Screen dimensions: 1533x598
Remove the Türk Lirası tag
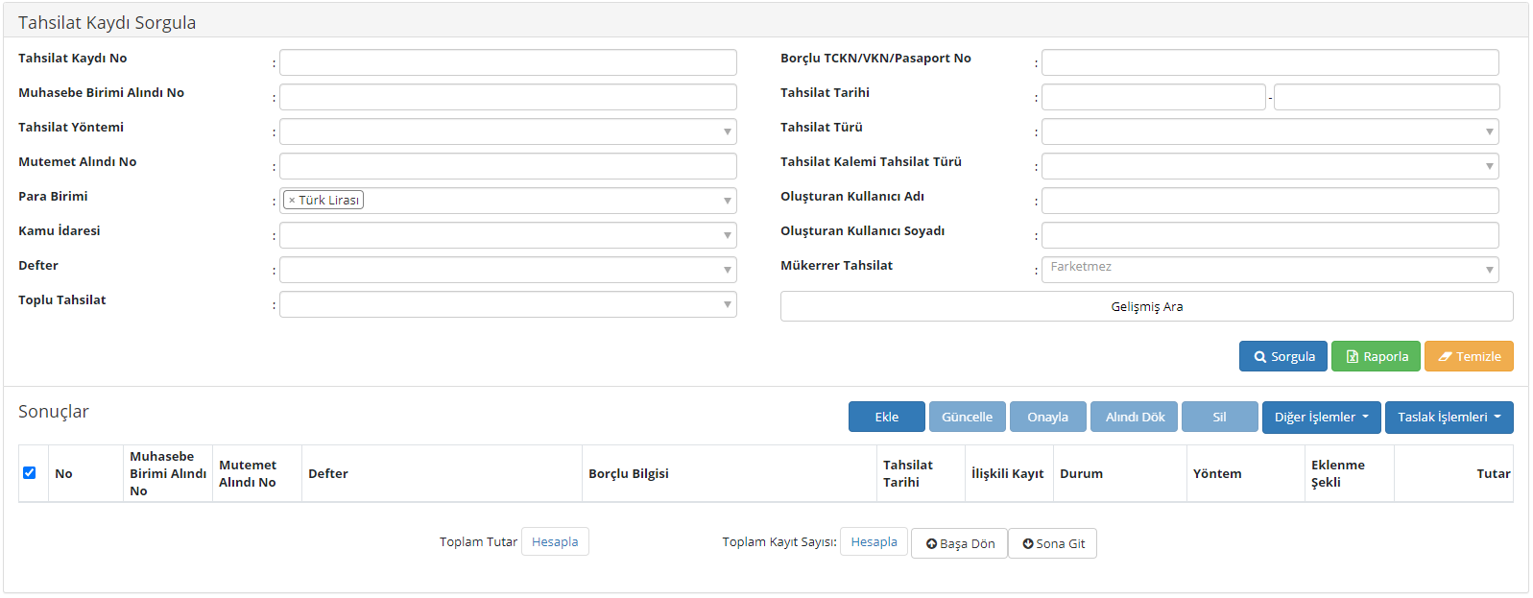pos(292,201)
